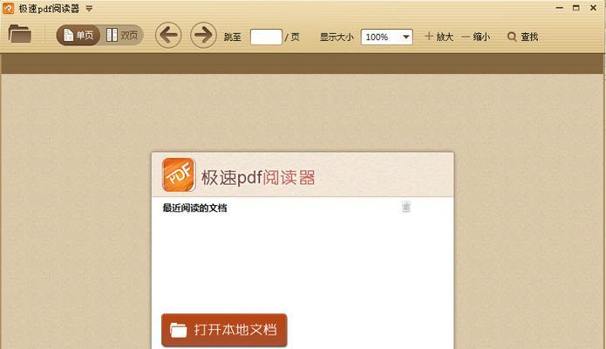This screenshot has height=349, width=606.
Task: Click the 极速pdf阅读器 title text in panel
Action: (258, 178)
